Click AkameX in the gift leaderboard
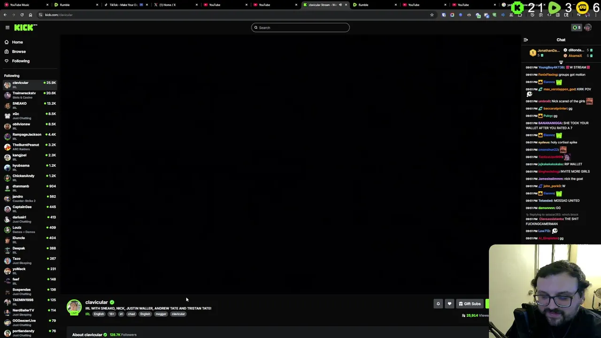601x338 pixels. coord(575,56)
